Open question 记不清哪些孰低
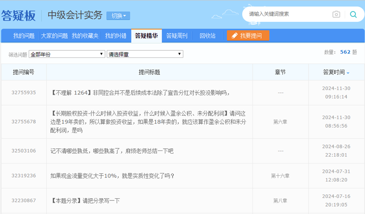The image size is (365, 214). tap(112, 151)
